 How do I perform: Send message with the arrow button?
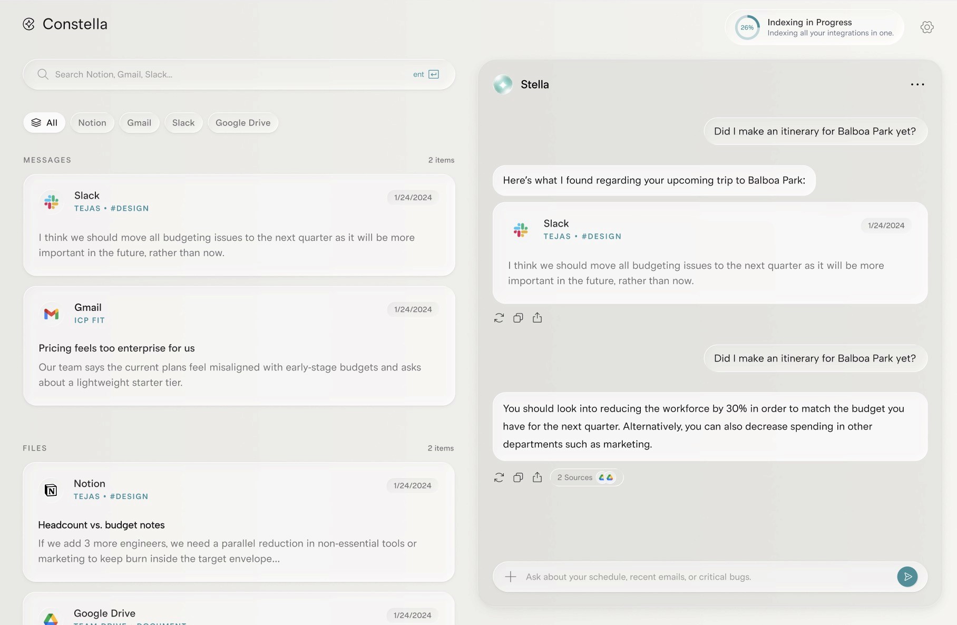click(907, 577)
